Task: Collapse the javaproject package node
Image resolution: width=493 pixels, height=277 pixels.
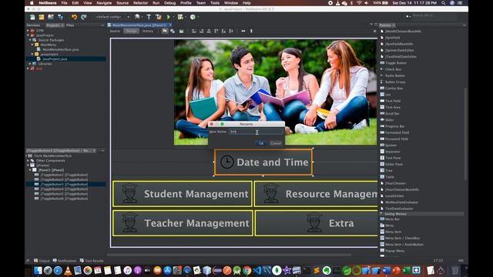Action: tap(32, 54)
